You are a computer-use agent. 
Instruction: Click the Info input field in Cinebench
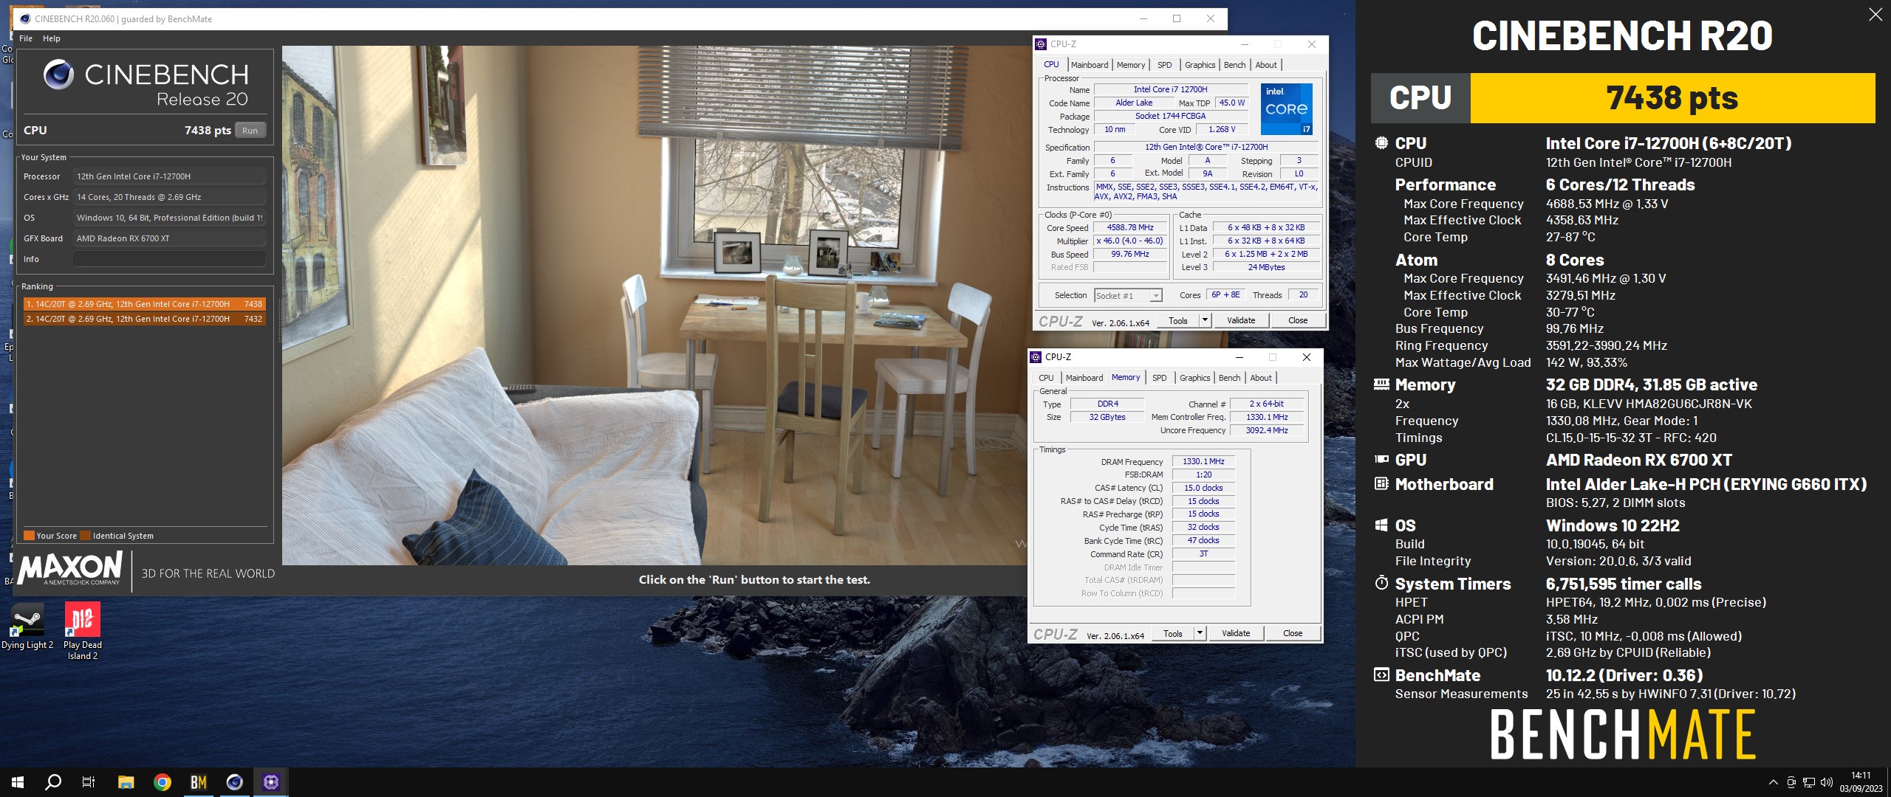pos(169,259)
